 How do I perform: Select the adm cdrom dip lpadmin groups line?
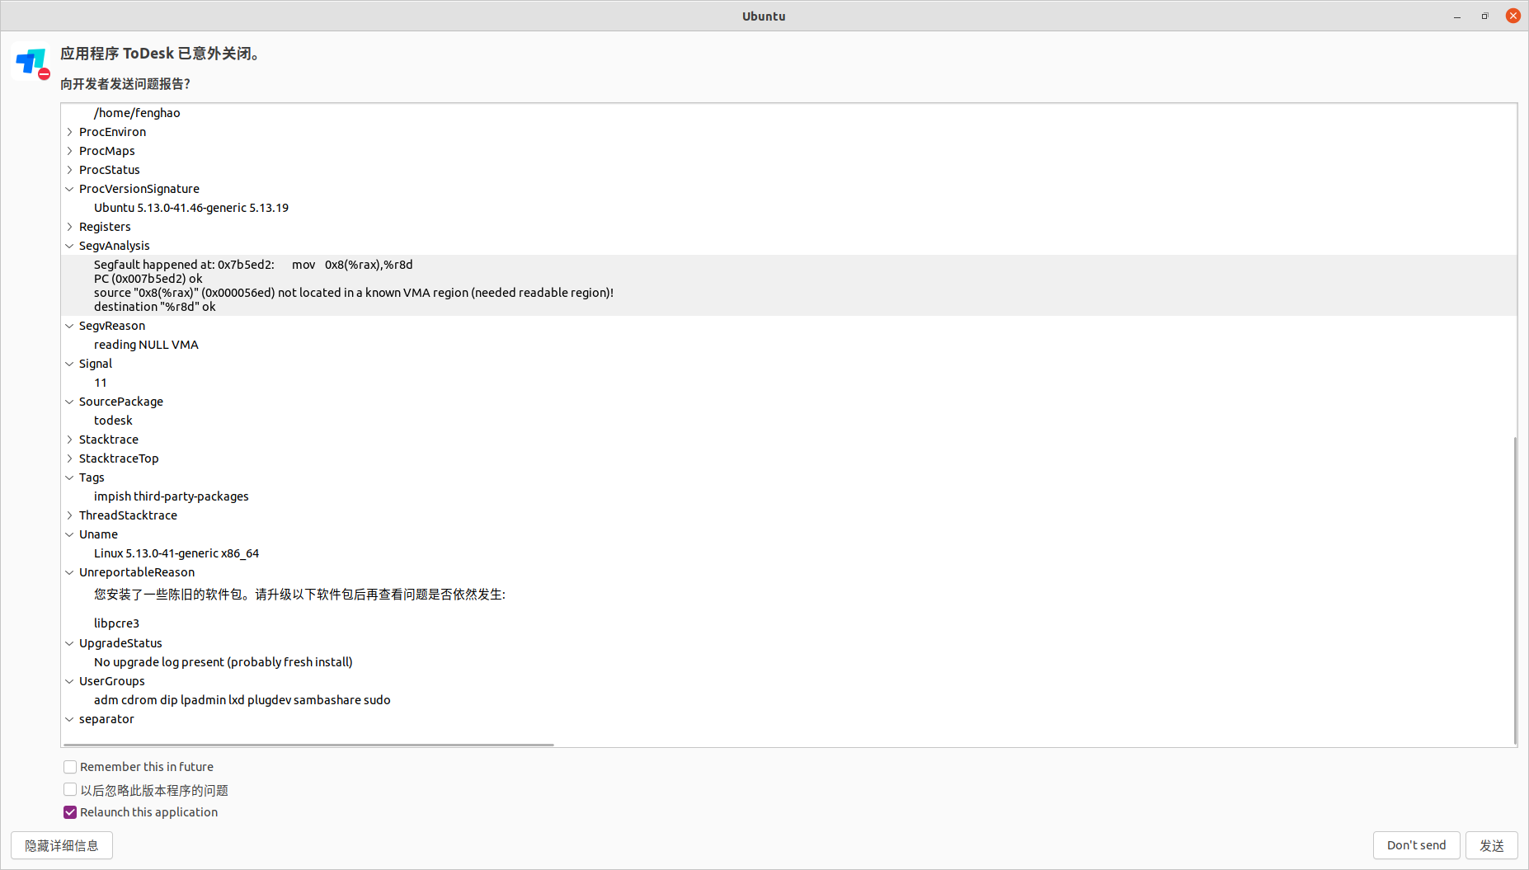click(242, 700)
